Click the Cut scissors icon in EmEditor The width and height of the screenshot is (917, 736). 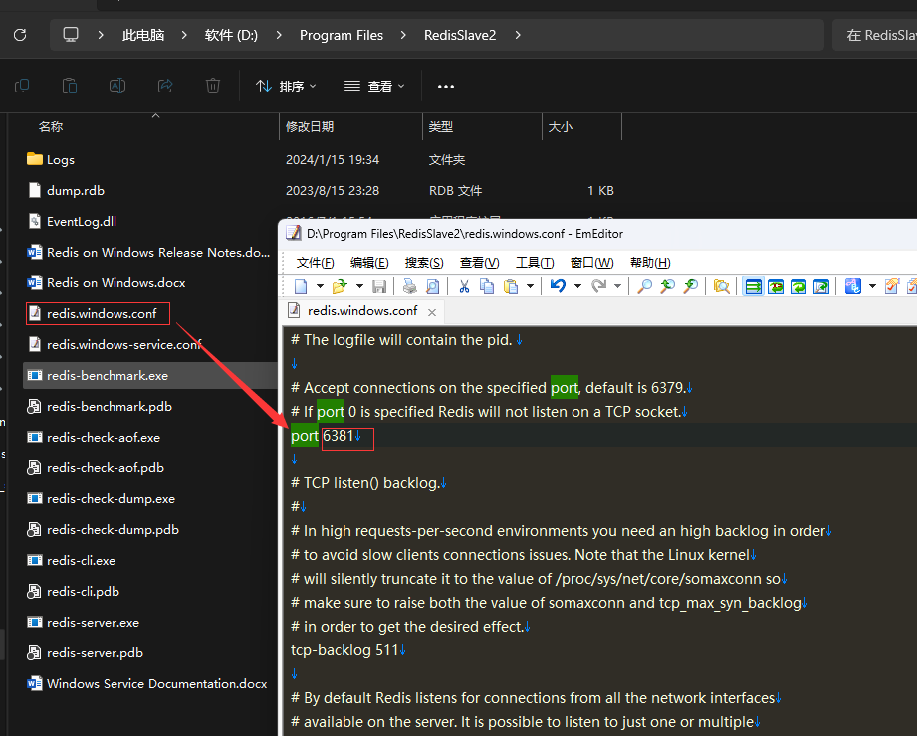[x=464, y=286]
